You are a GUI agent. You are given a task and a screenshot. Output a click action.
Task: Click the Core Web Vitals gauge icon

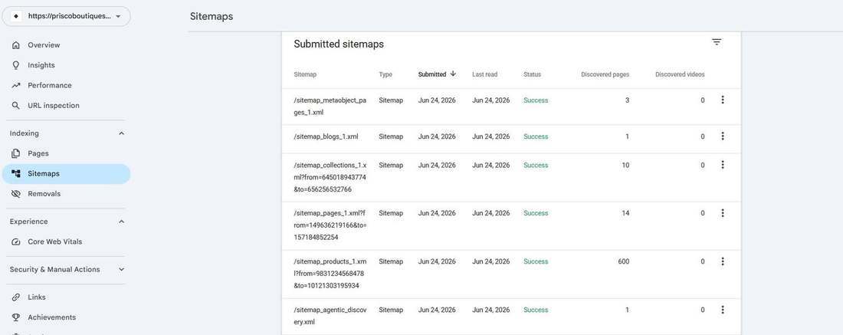[x=16, y=242]
